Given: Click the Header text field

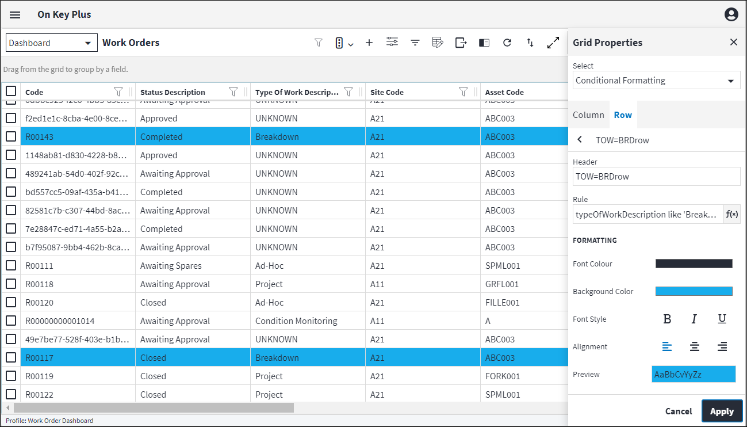Looking at the screenshot, I should [x=656, y=177].
